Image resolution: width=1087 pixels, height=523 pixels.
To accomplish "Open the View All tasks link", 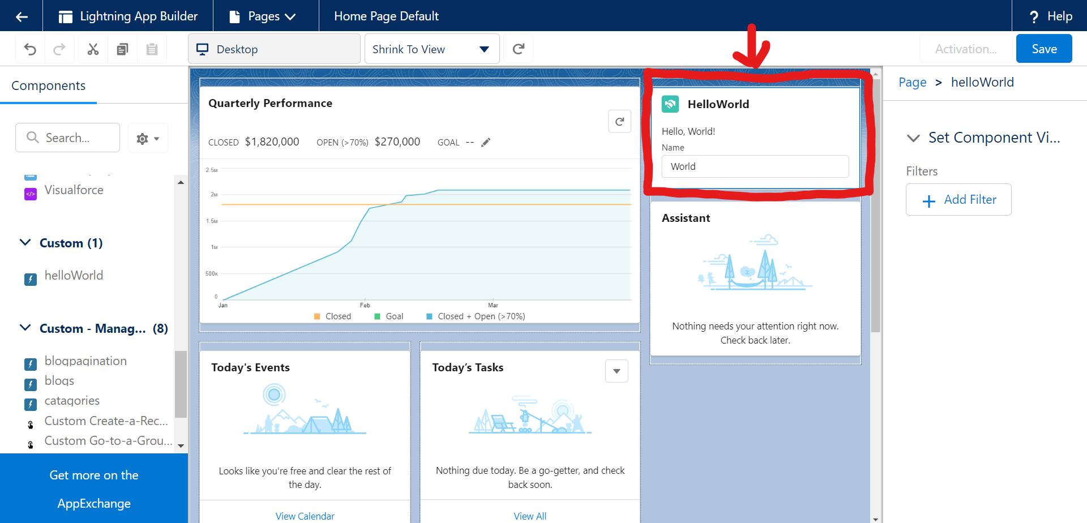I will [x=530, y=516].
